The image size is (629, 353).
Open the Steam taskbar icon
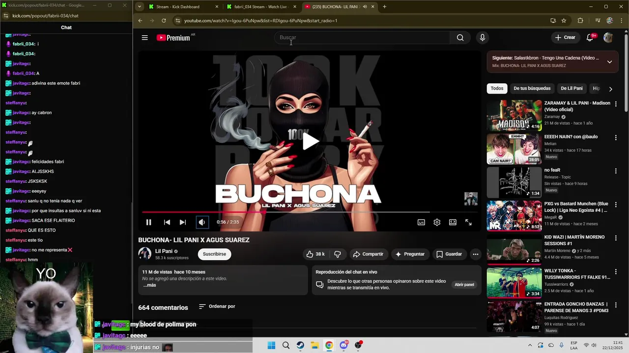[x=300, y=345]
